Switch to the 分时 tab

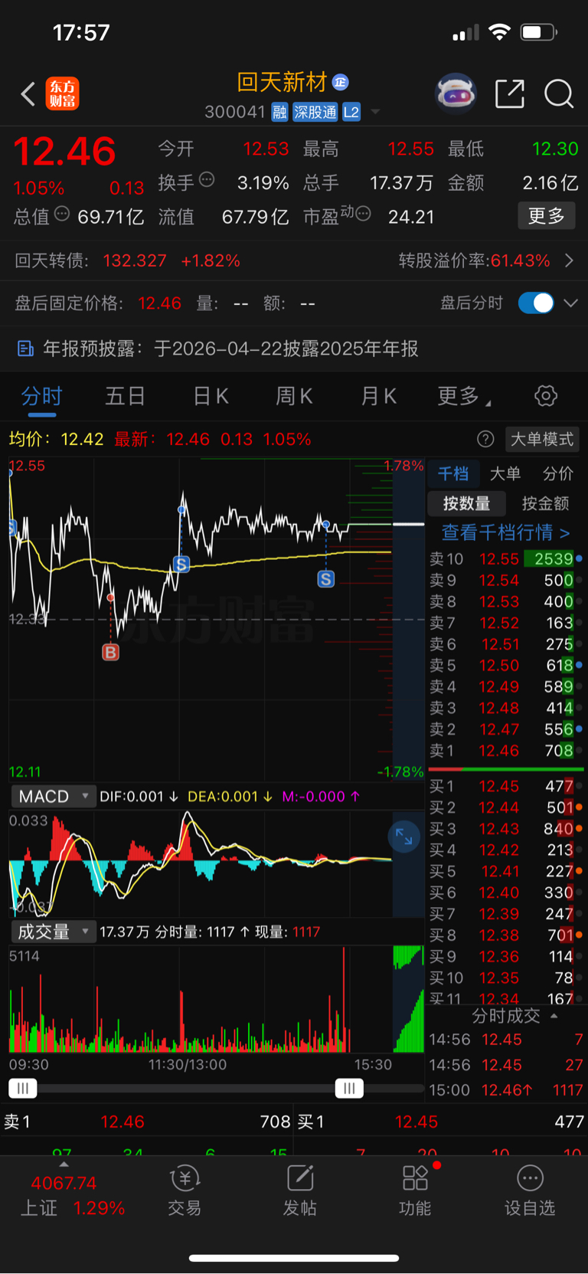click(41, 396)
